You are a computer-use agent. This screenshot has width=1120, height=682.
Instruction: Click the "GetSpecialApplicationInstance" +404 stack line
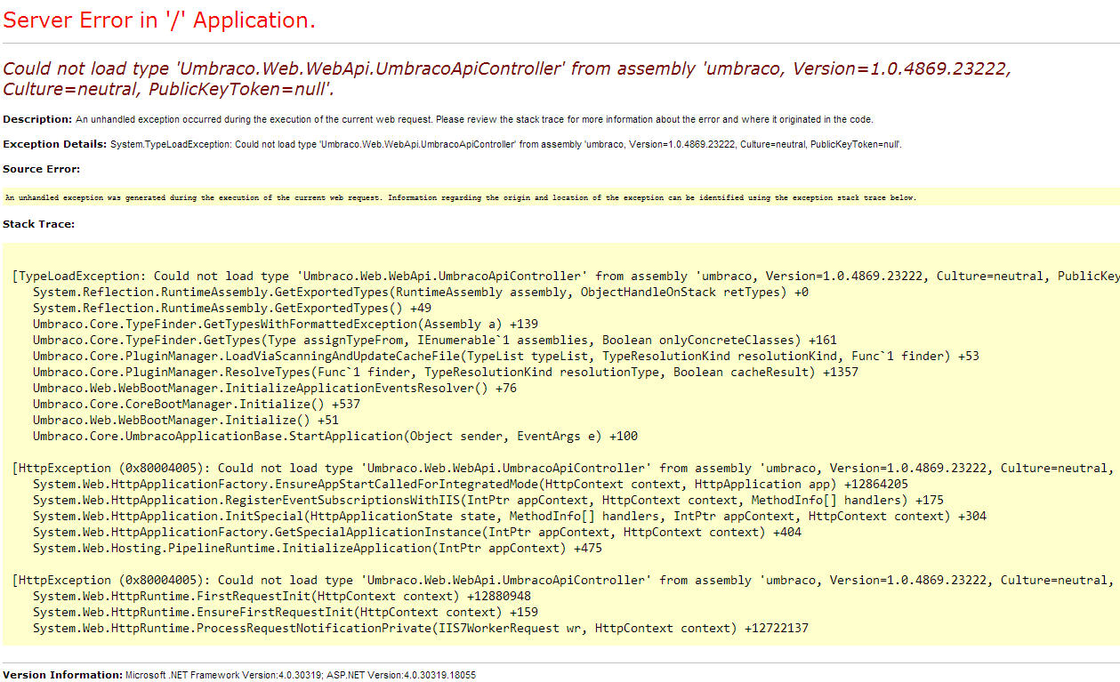click(x=417, y=532)
